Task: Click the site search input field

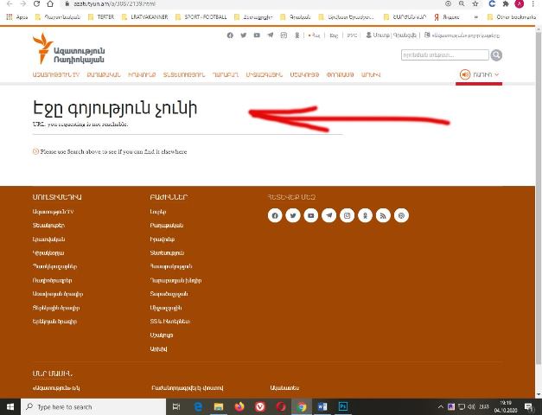Action: click(x=444, y=54)
